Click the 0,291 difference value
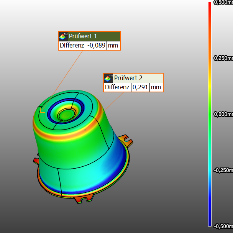This screenshot has height=233, width=233. (140, 87)
